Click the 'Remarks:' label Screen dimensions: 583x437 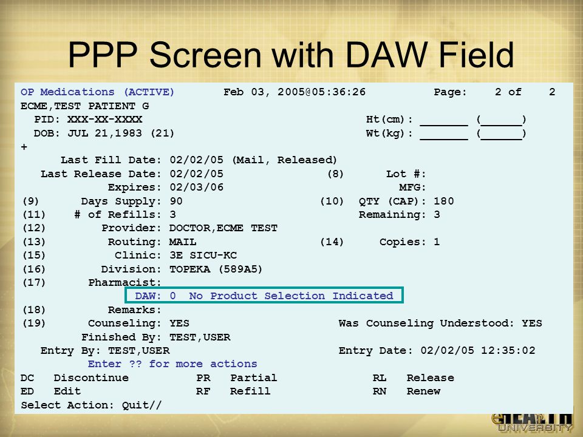[135, 310]
